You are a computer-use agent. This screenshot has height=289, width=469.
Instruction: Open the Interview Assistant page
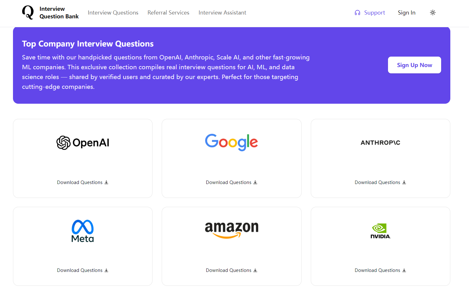[222, 13]
